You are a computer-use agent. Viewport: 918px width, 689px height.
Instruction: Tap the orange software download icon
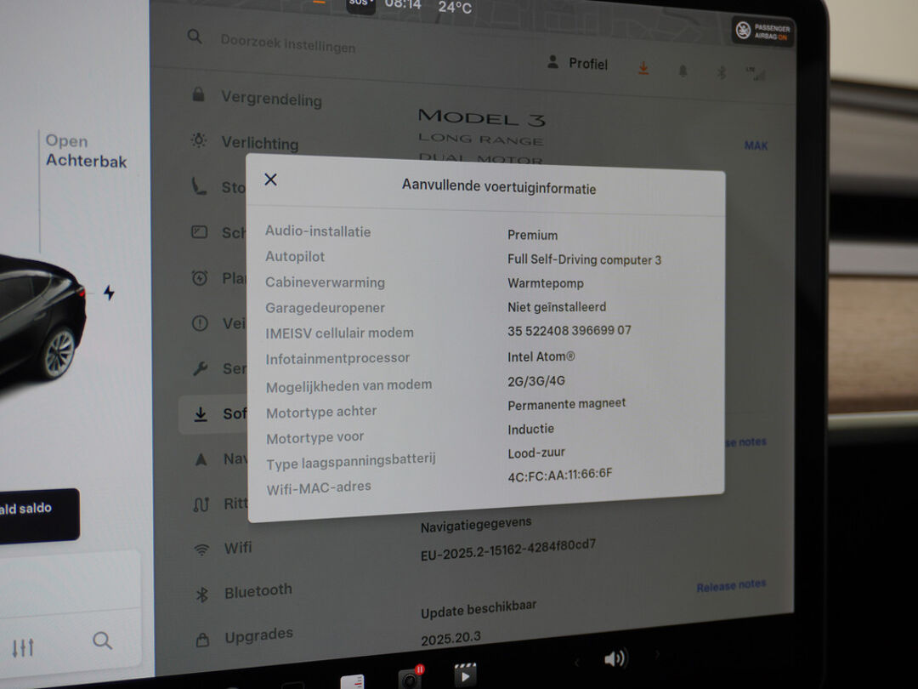click(643, 69)
